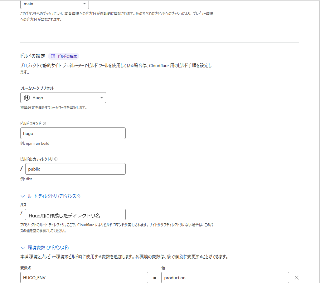Screen dimensions: 320x283
Task: Click the 値 field containing production
Action: point(225,278)
